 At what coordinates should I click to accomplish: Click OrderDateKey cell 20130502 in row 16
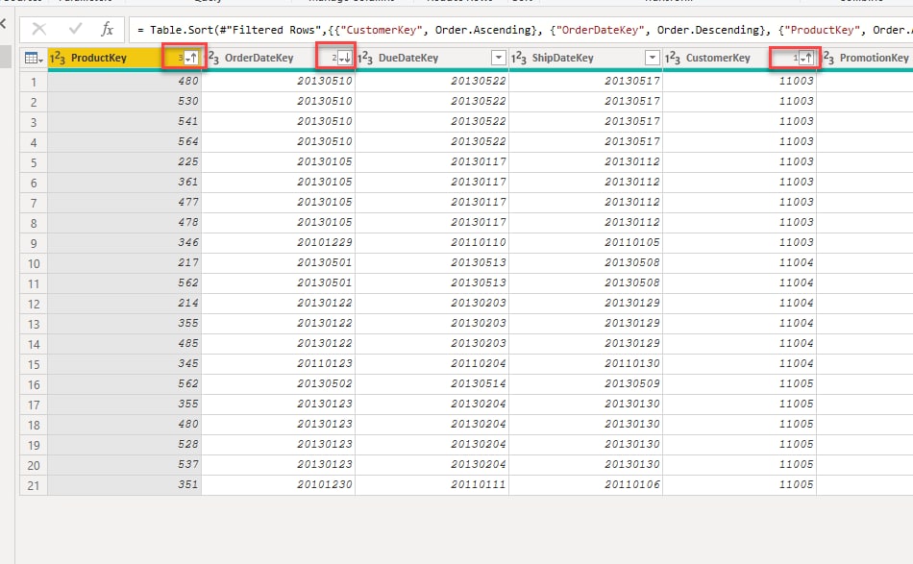click(x=279, y=383)
